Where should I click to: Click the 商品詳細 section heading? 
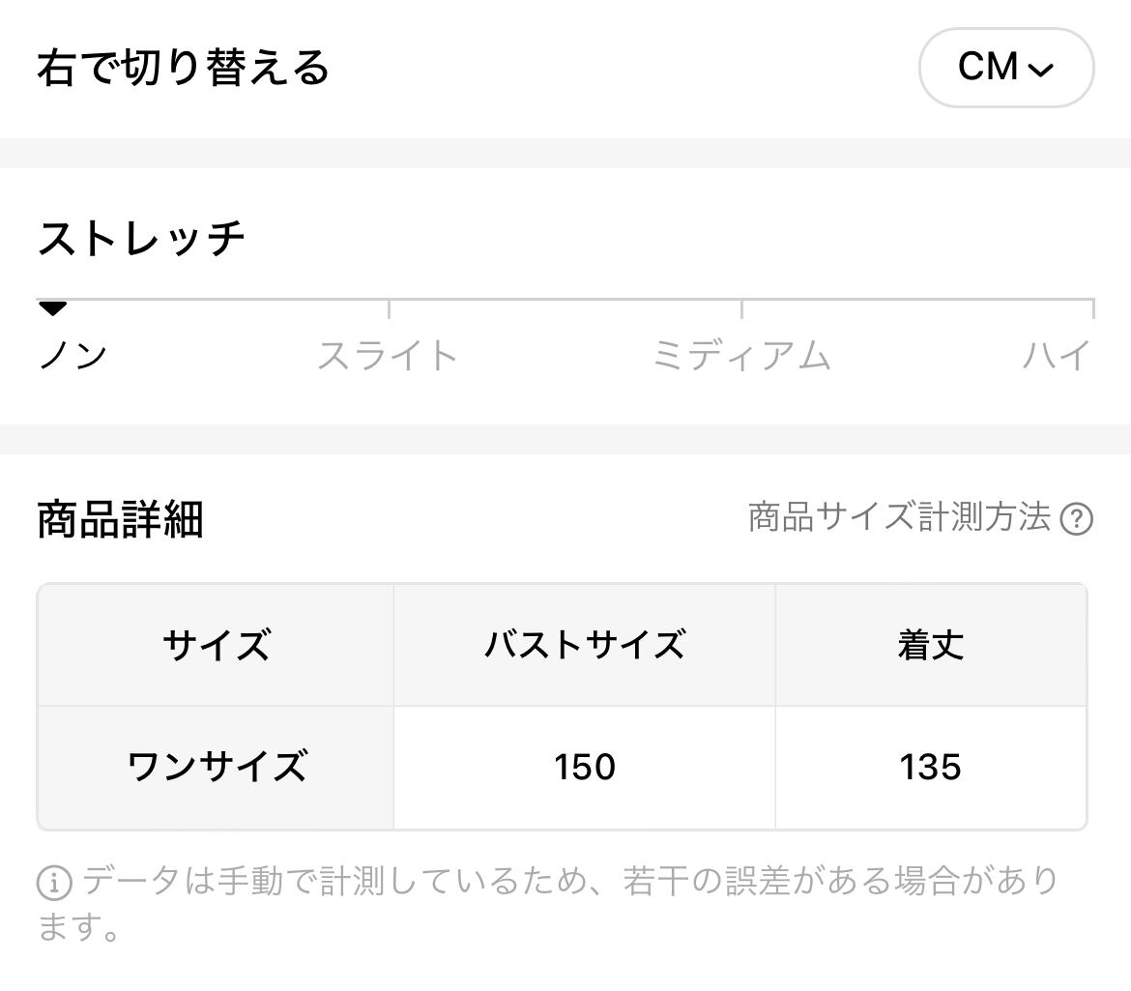pyautogui.click(x=120, y=519)
